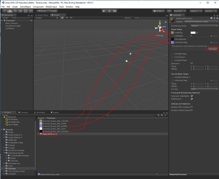This screenshot has width=219, height=179.
Task: Click Fix Now for normal map
Action: pos(213,49)
